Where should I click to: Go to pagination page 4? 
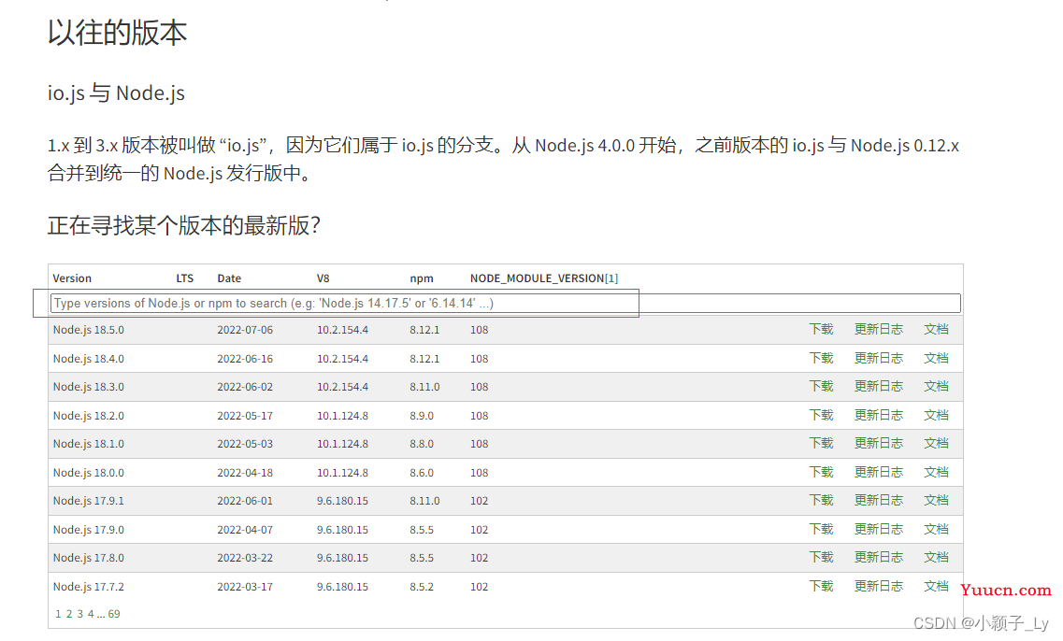pyautogui.click(x=91, y=614)
